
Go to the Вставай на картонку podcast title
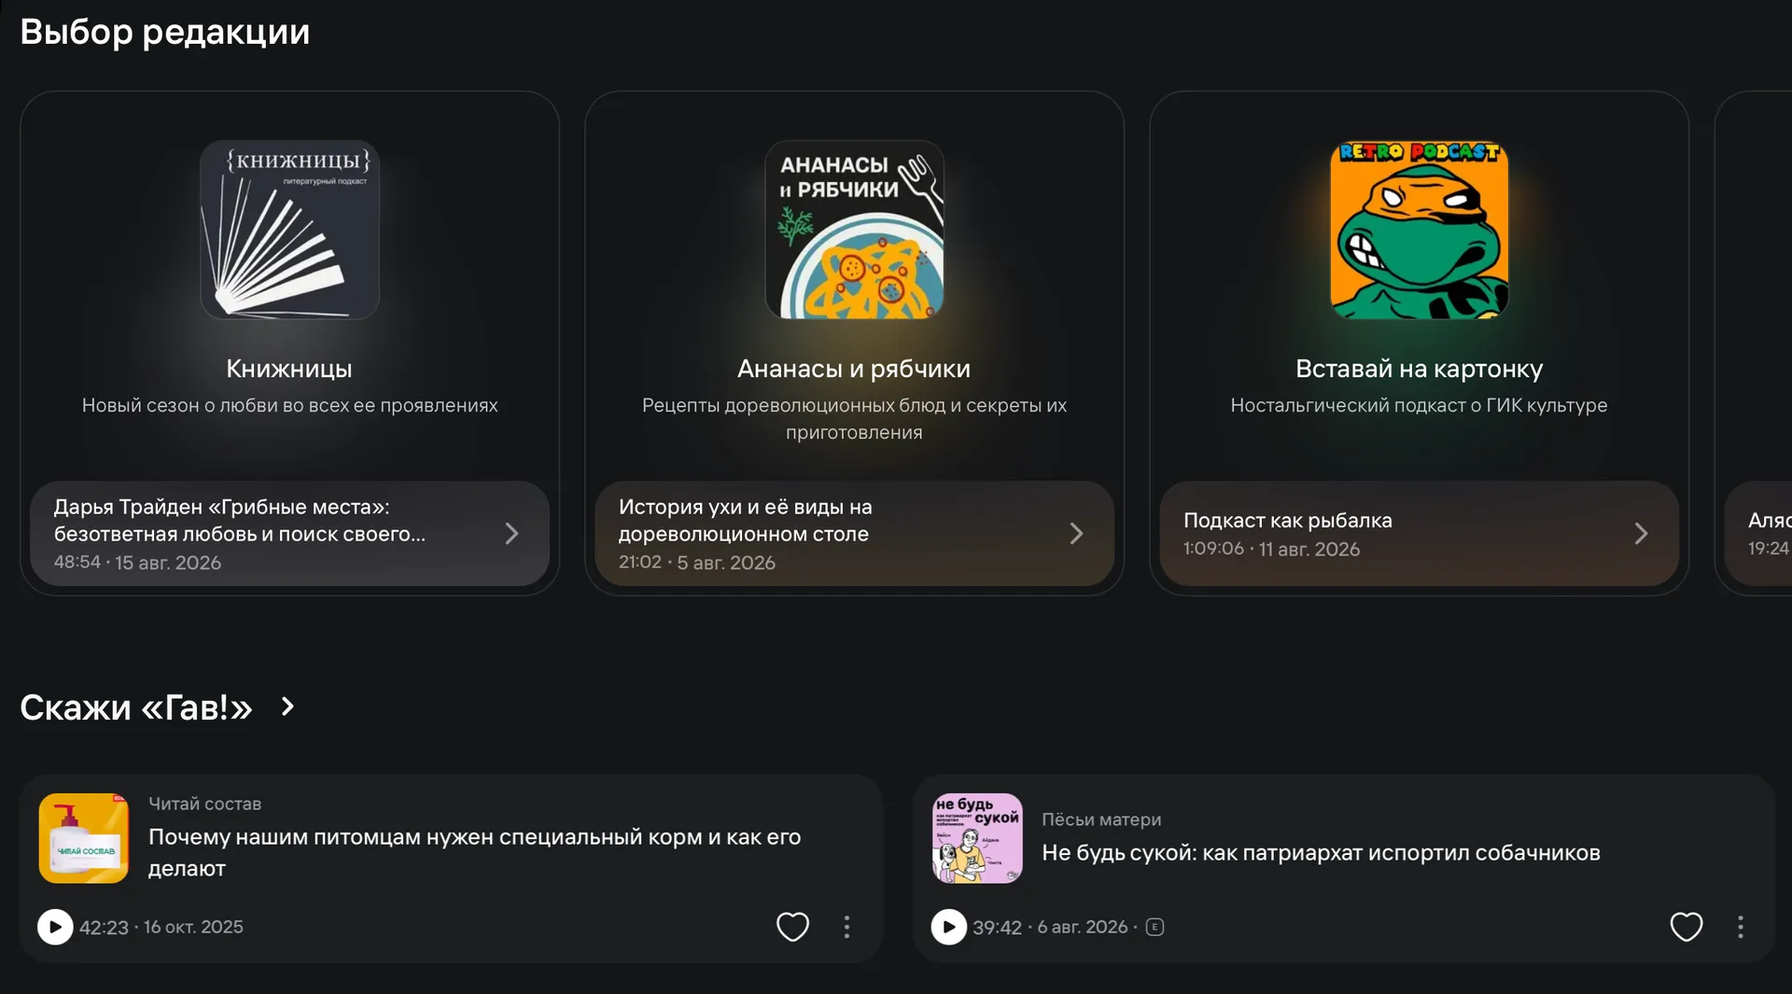(1419, 369)
